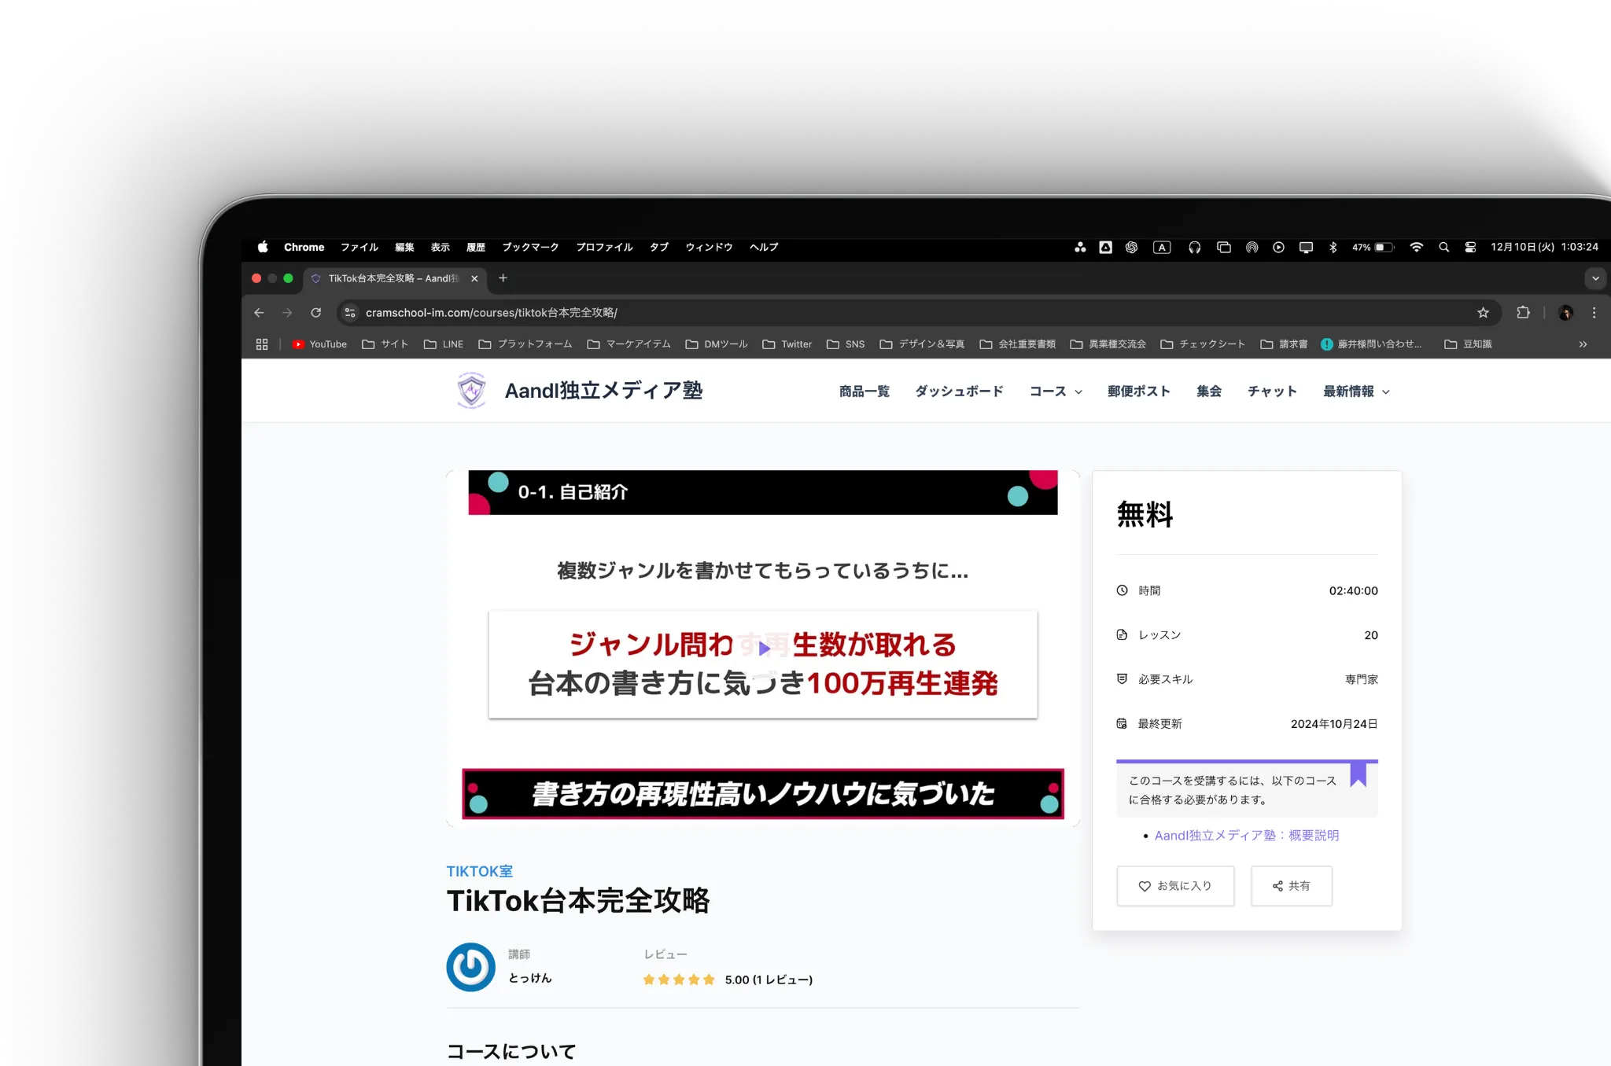Open the Chrome profile avatar
1611x1066 pixels.
click(1565, 313)
